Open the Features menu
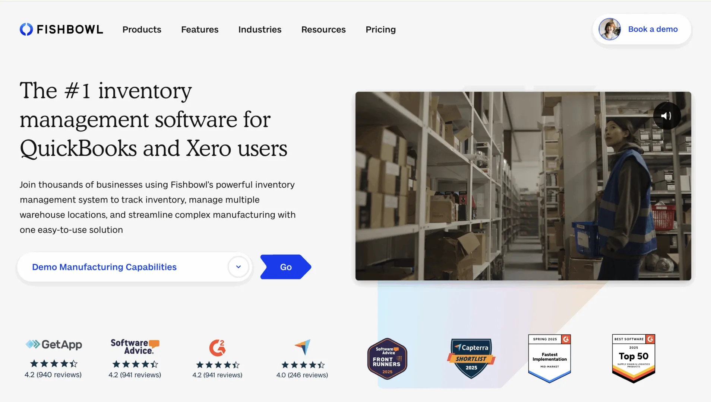Screen dimensions: 711x402 [x=200, y=29]
